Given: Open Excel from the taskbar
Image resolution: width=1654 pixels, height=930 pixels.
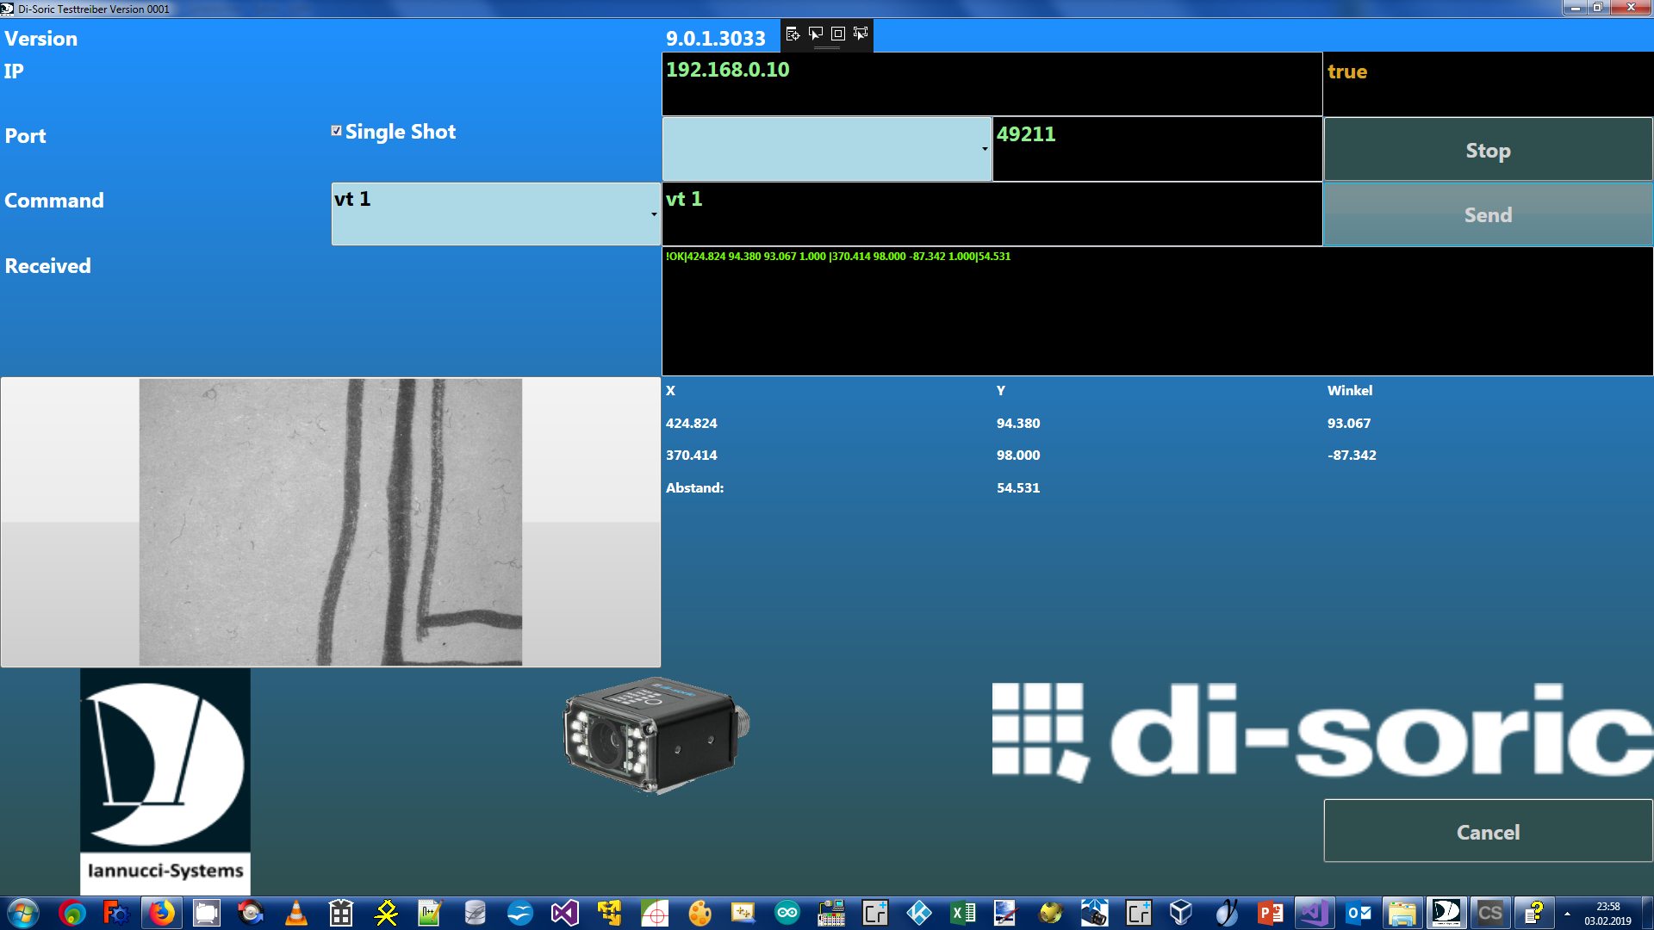Looking at the screenshot, I should click(963, 913).
